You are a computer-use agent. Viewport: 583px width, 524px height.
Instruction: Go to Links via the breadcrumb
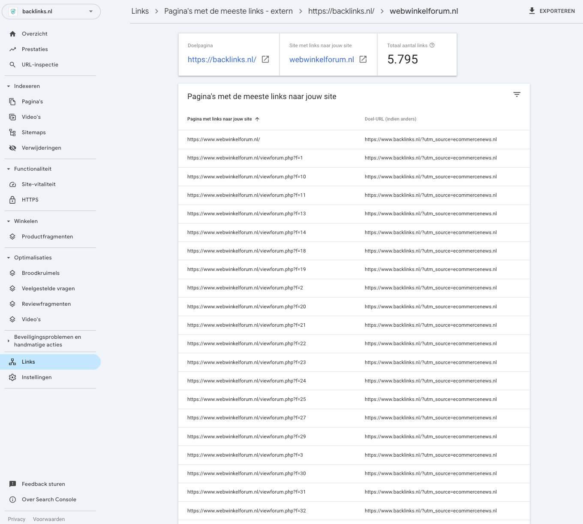pos(140,11)
